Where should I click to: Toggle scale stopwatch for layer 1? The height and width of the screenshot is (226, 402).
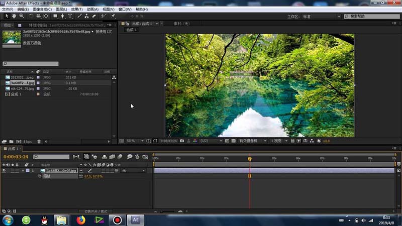40,176
